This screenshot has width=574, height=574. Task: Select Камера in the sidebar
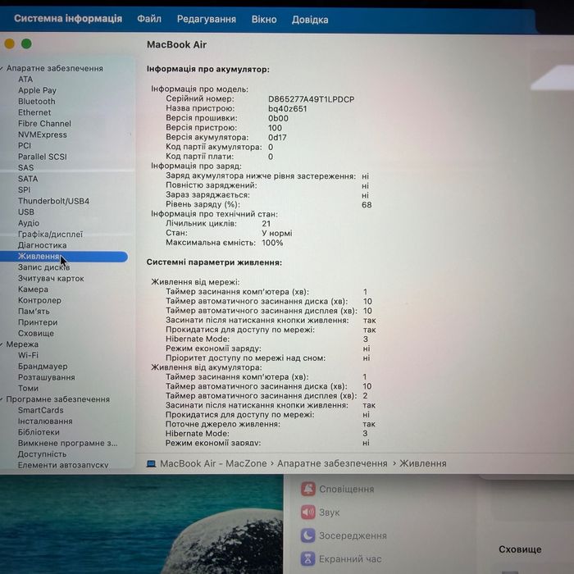tap(33, 289)
